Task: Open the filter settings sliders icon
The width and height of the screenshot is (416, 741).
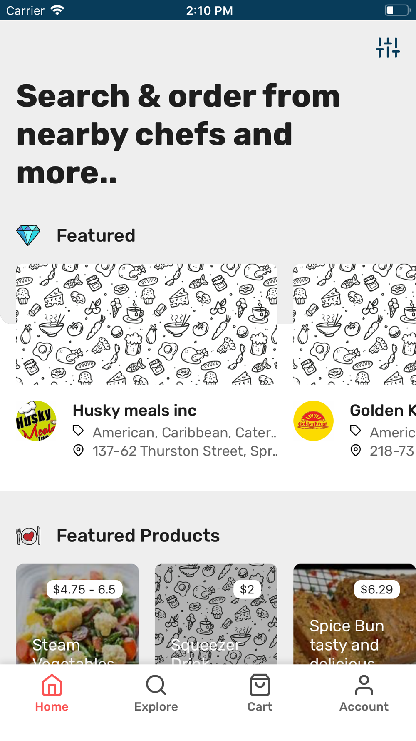Action: tap(388, 48)
